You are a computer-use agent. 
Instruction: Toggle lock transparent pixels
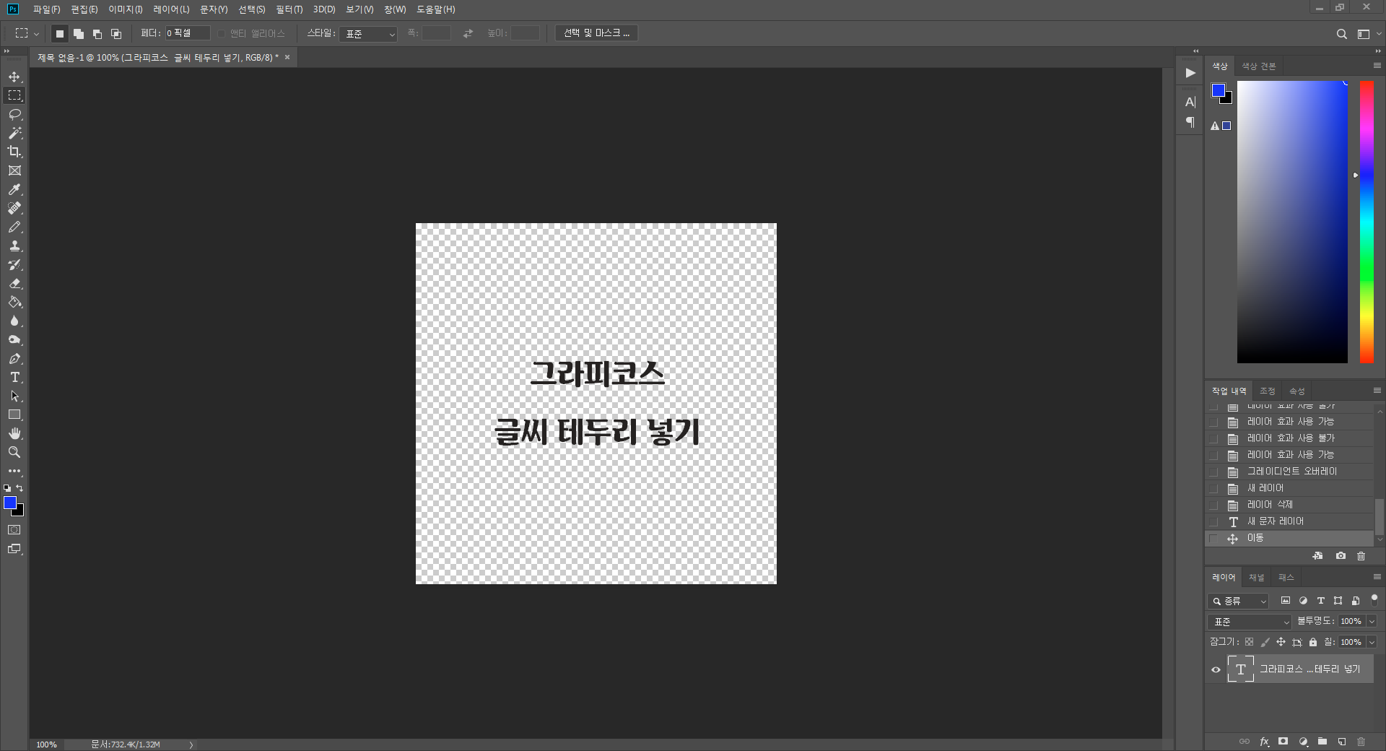(x=1249, y=642)
